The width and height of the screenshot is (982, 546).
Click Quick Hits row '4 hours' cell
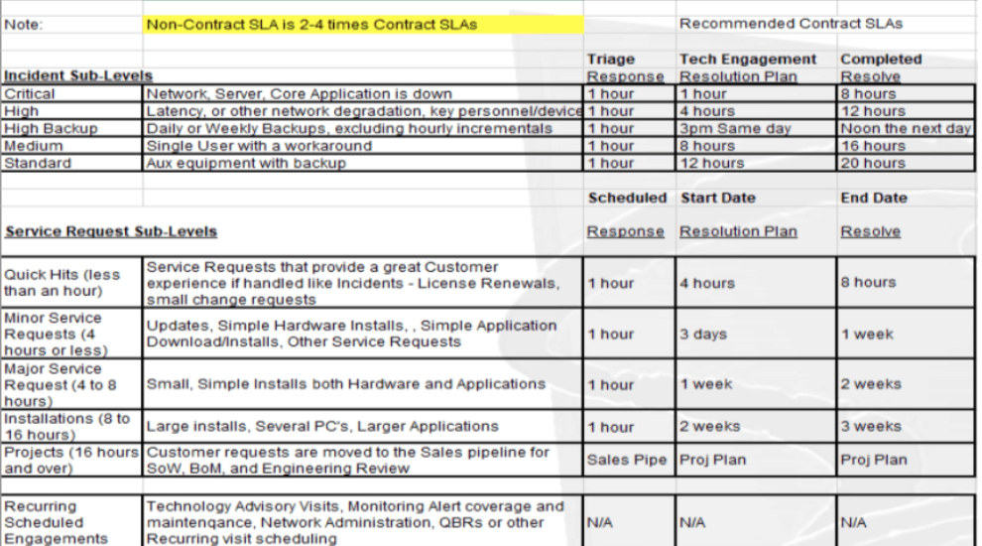click(756, 282)
